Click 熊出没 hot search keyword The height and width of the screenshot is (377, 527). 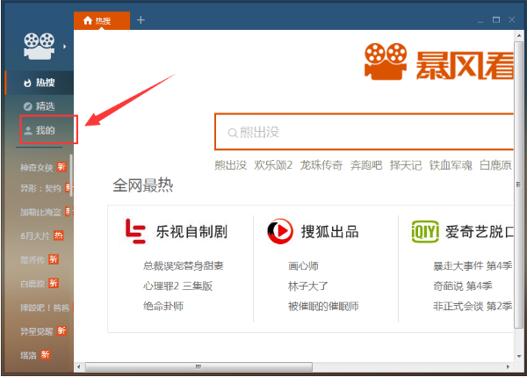(230, 165)
